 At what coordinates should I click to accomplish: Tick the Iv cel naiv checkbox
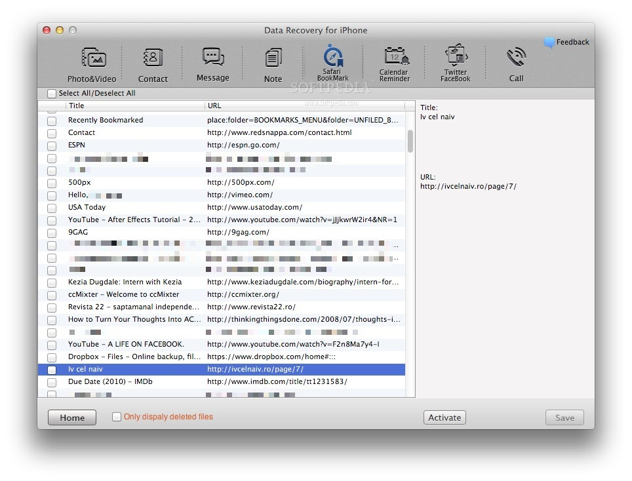52,370
